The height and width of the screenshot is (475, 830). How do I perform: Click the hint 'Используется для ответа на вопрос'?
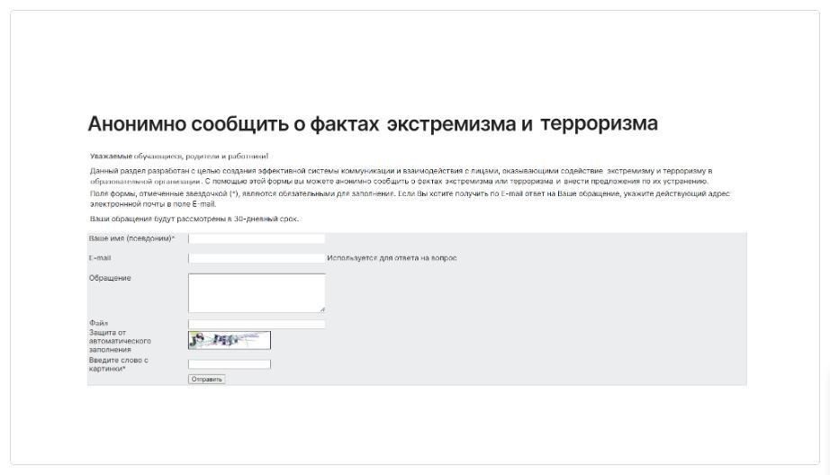tap(392, 258)
